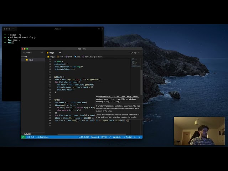Open the editor More Actions ellipsis
The image size is (228, 171).
pos(139,53)
